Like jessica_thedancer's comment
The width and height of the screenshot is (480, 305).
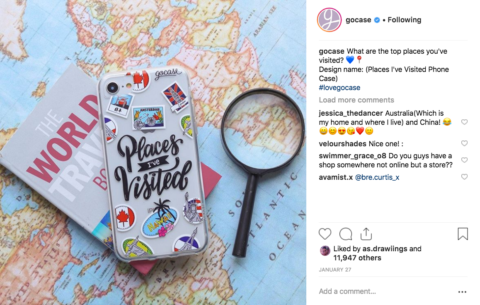(x=464, y=122)
